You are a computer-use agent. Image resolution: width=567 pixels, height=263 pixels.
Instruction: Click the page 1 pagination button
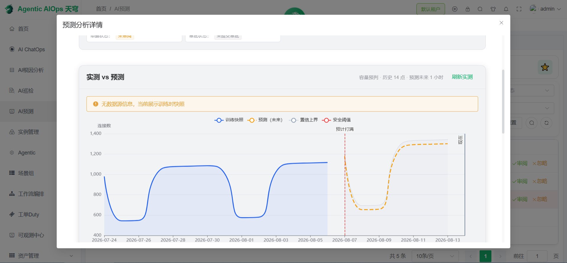(485, 256)
